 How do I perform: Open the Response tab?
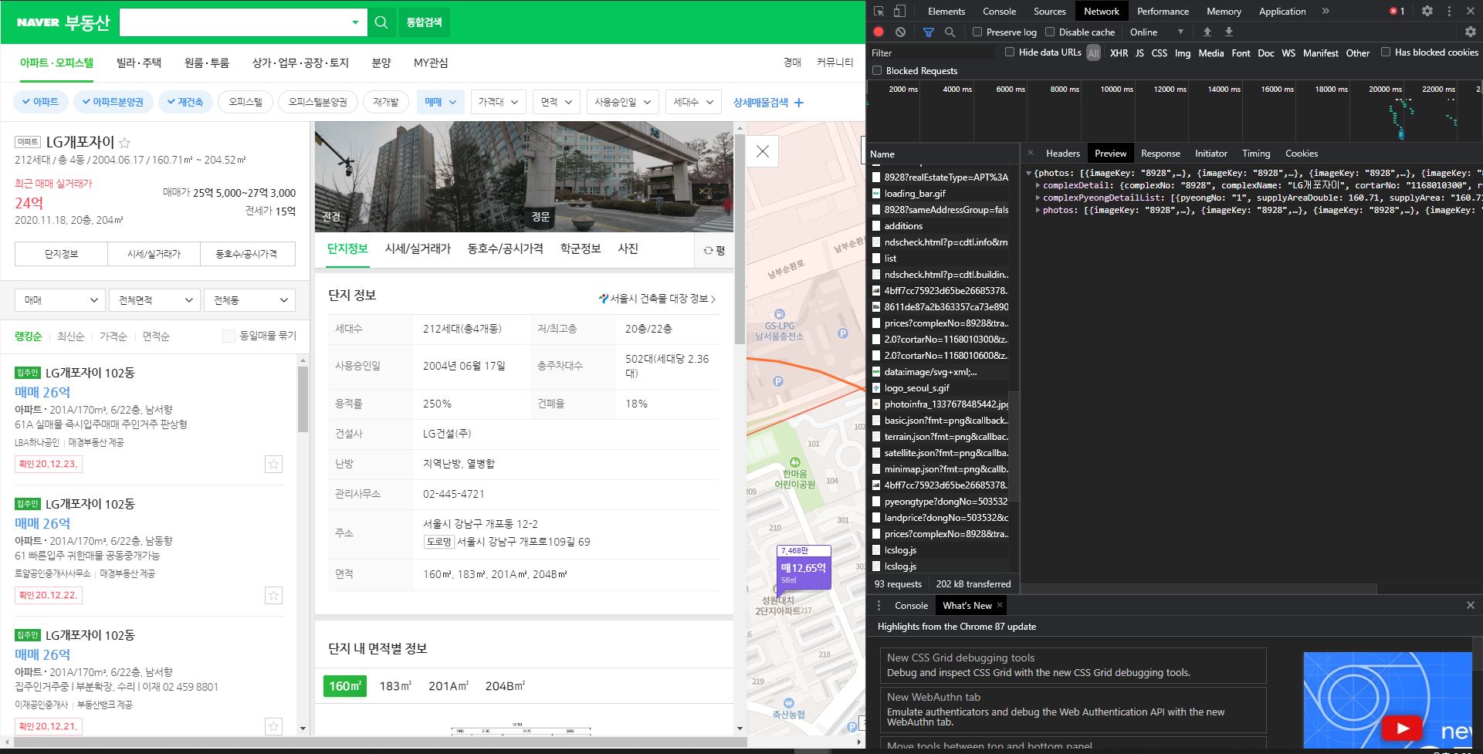pyautogui.click(x=1160, y=153)
